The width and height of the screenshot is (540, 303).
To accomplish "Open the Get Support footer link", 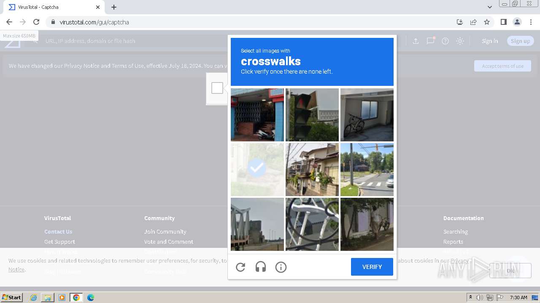I will pos(59,242).
